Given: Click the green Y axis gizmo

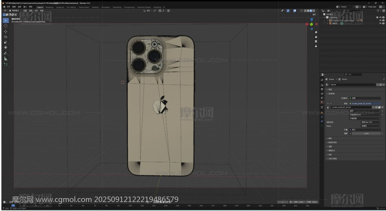Looking at the screenshot, I should (312, 24).
